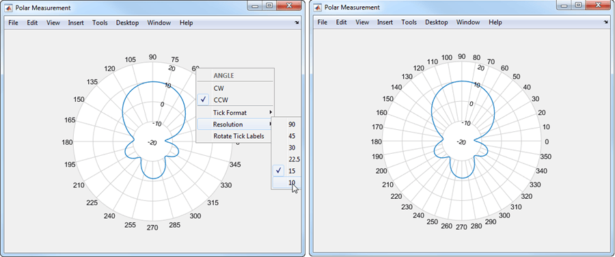Open File menu in left Polar Measurement window
The height and width of the screenshot is (257, 615).
point(14,23)
